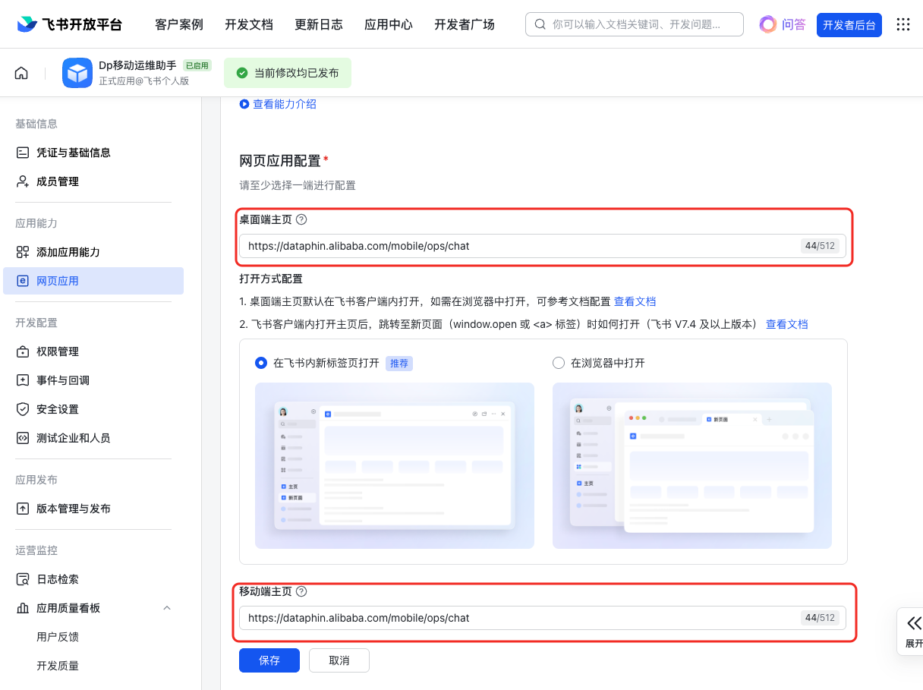Click the 桌面端主页 URL input field
The image size is (923, 690).
(543, 246)
